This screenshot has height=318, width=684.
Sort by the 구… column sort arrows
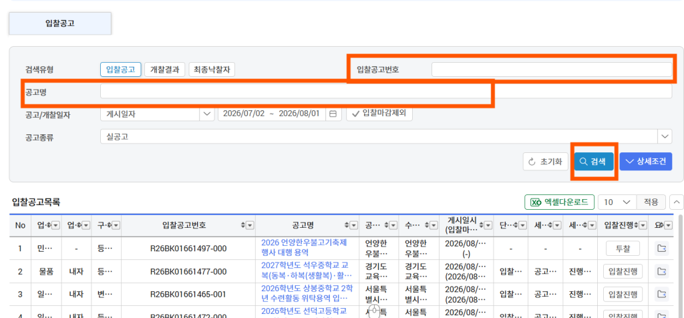[x=110, y=225]
